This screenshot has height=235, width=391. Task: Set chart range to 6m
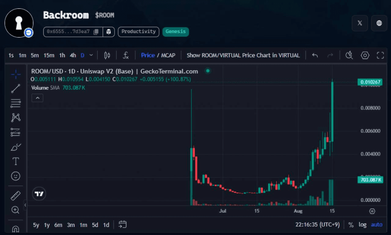pos(58,225)
